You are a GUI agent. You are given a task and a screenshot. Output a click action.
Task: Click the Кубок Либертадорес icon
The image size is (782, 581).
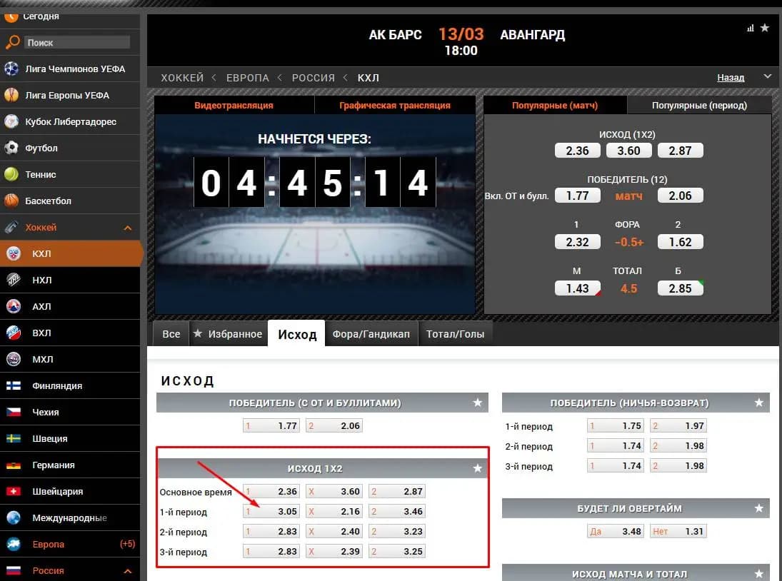coord(11,121)
